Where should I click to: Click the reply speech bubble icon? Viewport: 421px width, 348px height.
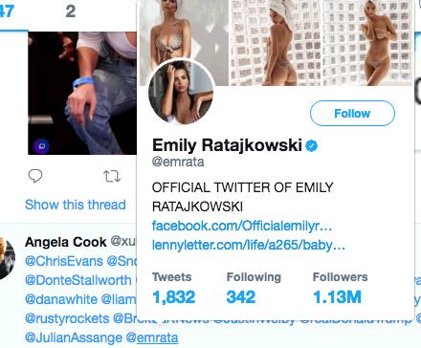tap(35, 176)
